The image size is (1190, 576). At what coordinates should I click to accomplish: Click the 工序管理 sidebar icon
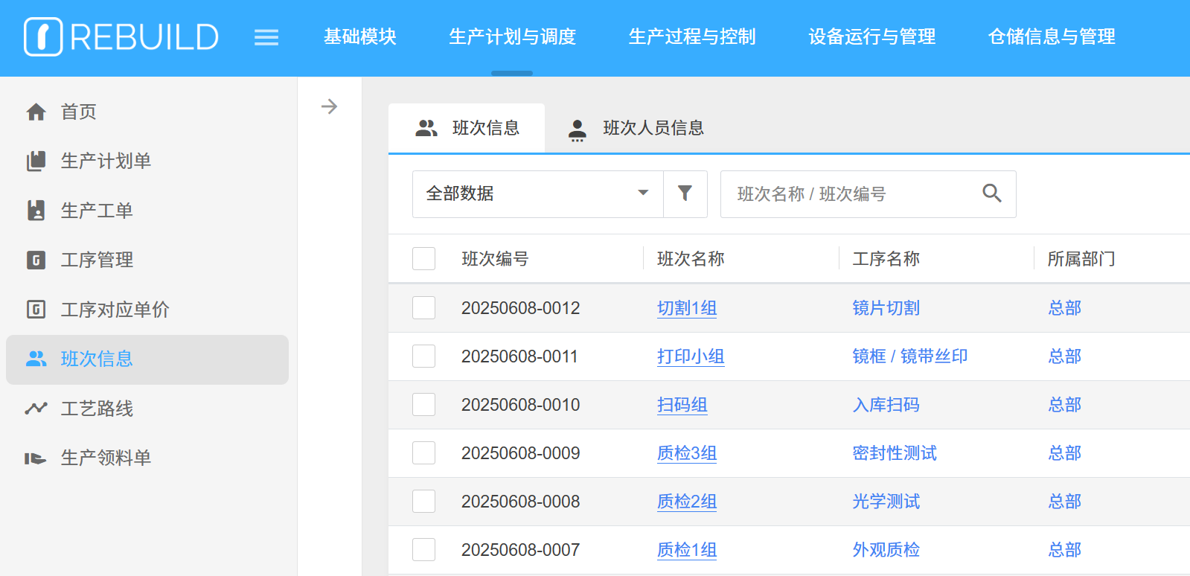(36, 260)
